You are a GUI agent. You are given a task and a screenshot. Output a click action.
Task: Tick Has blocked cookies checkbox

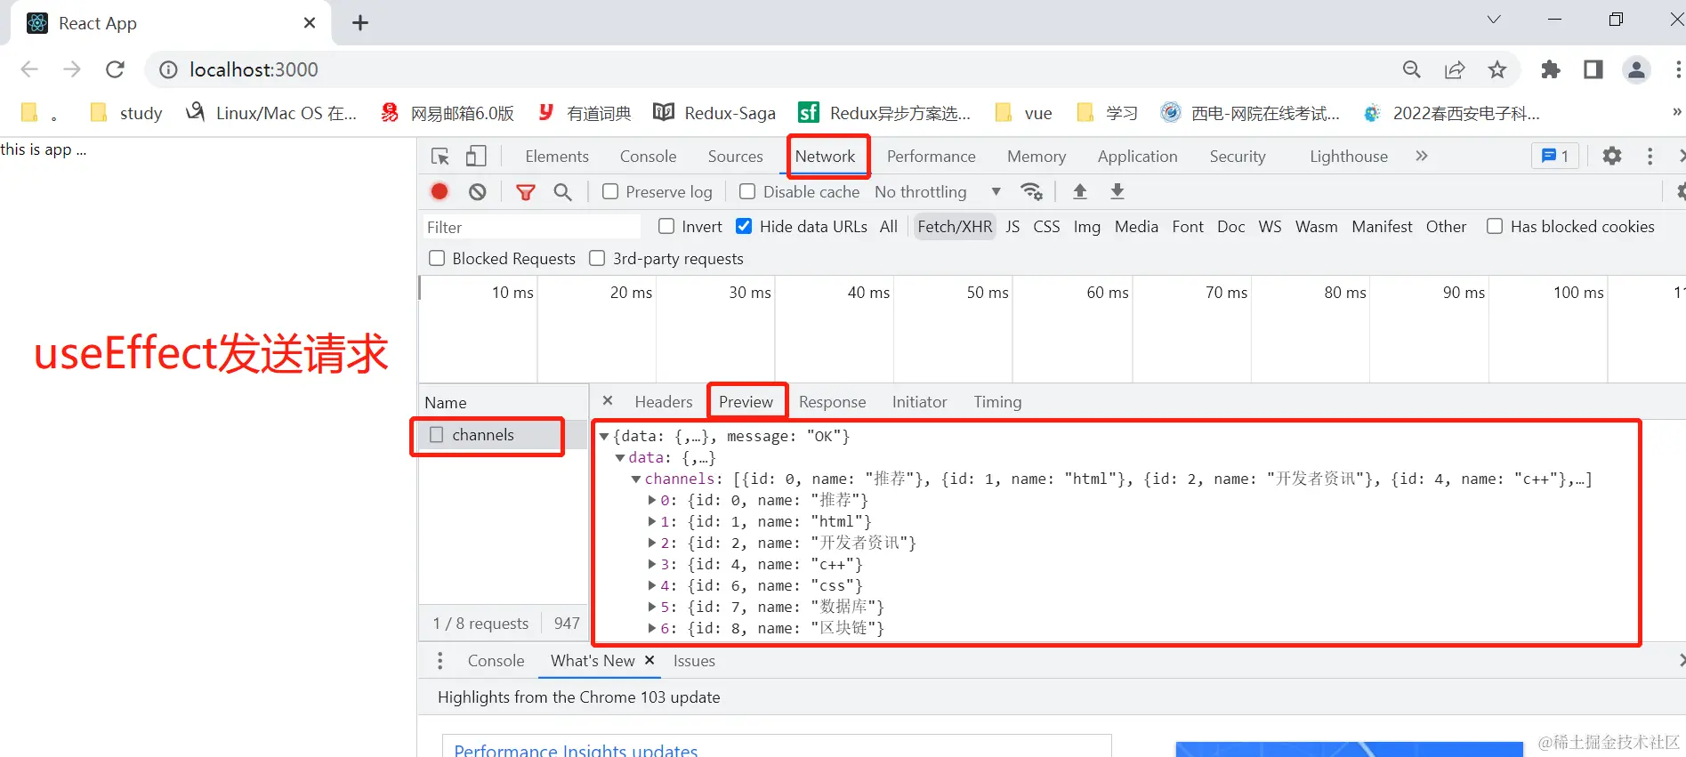coord(1495,226)
